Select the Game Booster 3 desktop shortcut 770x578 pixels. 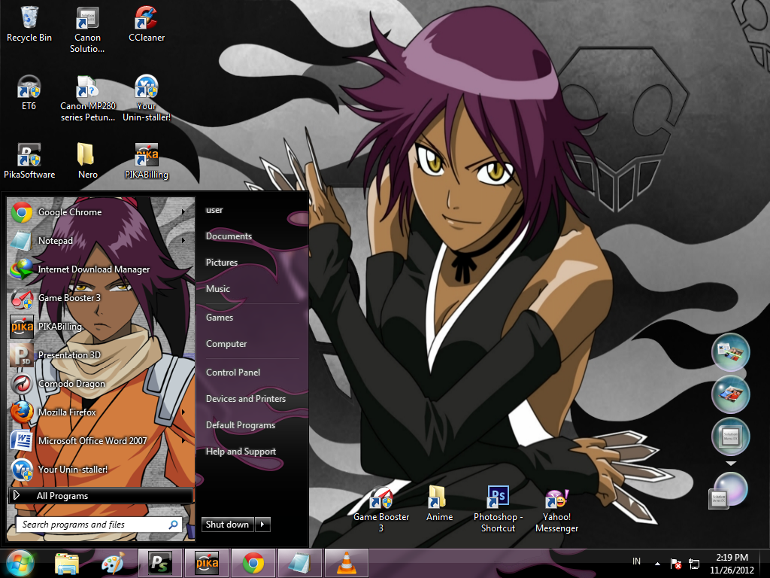[381, 510]
